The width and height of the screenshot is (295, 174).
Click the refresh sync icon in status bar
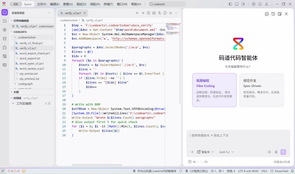(180, 171)
